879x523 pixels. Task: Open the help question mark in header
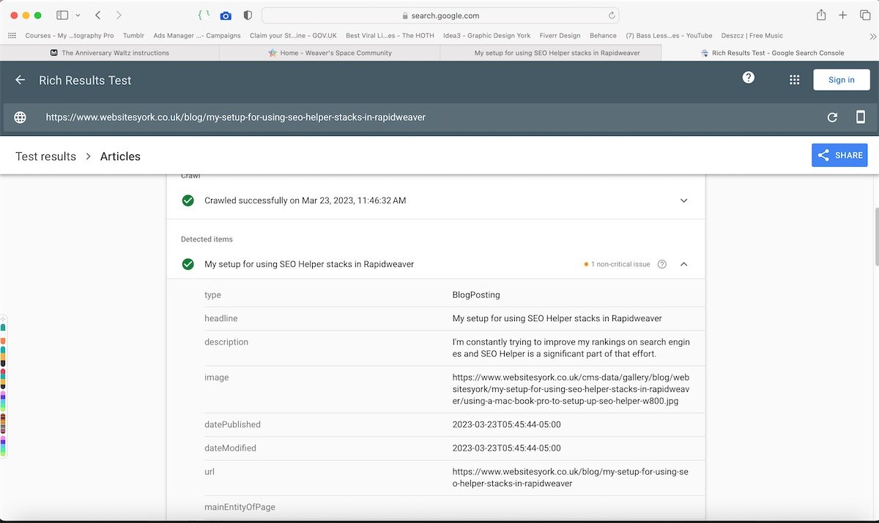(x=749, y=78)
